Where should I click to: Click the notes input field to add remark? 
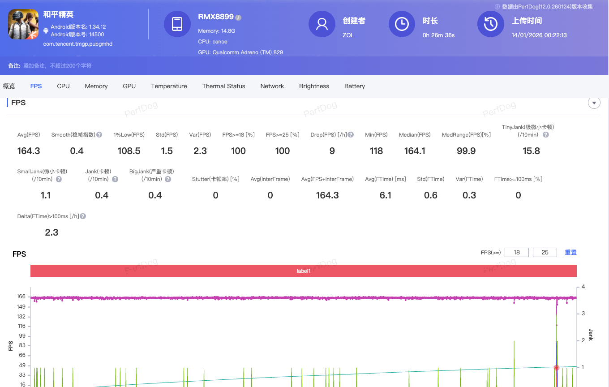[57, 66]
